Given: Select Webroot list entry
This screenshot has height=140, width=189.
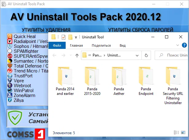Looking at the screenshot, I should pyautogui.click(x=22, y=86).
